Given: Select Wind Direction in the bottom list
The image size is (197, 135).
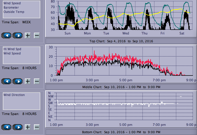Looking at the screenshot, I should click(14, 95).
